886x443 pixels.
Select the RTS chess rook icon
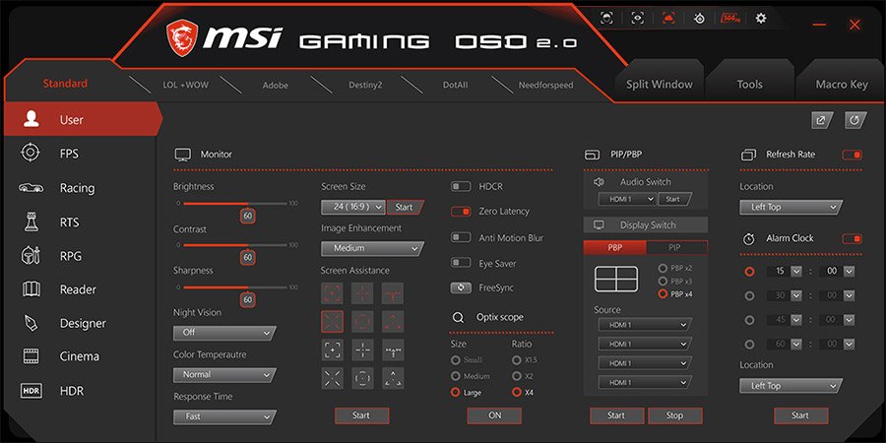[x=32, y=221]
